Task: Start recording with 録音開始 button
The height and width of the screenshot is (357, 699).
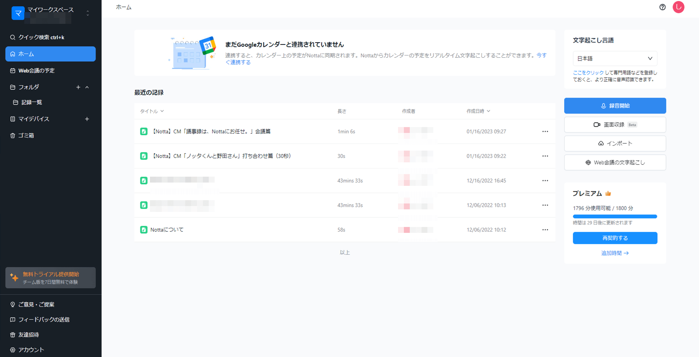Action: tap(615, 106)
